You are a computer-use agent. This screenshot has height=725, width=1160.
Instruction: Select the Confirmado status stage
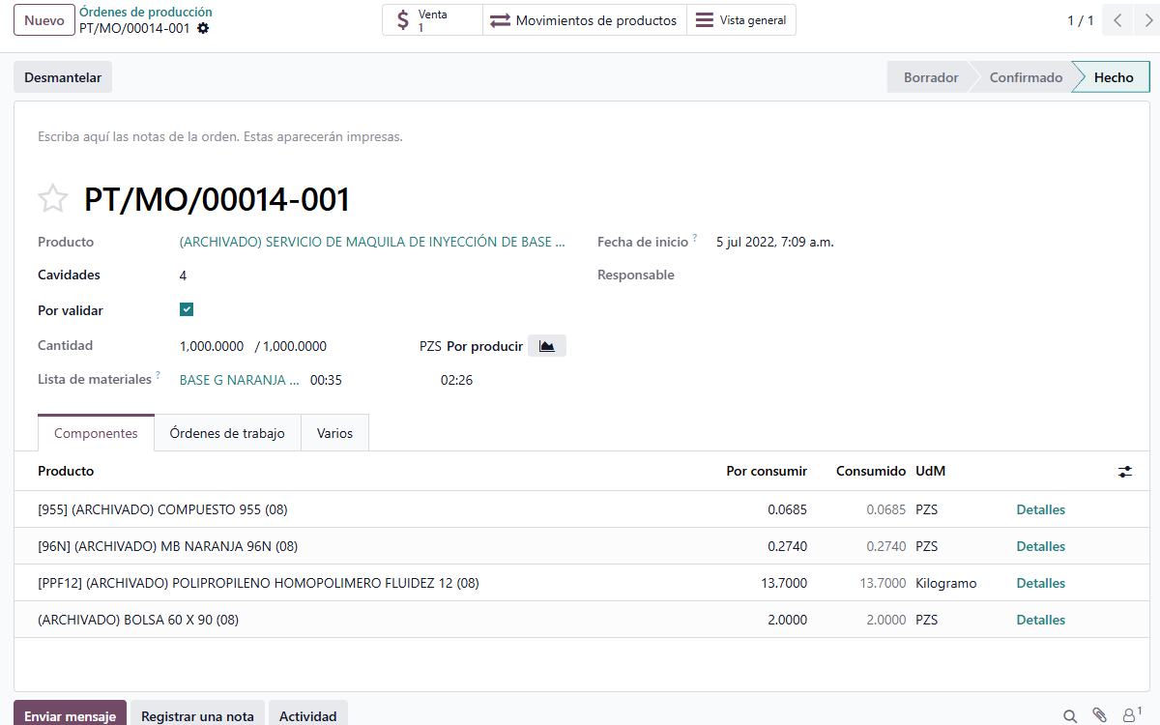[x=1026, y=77]
